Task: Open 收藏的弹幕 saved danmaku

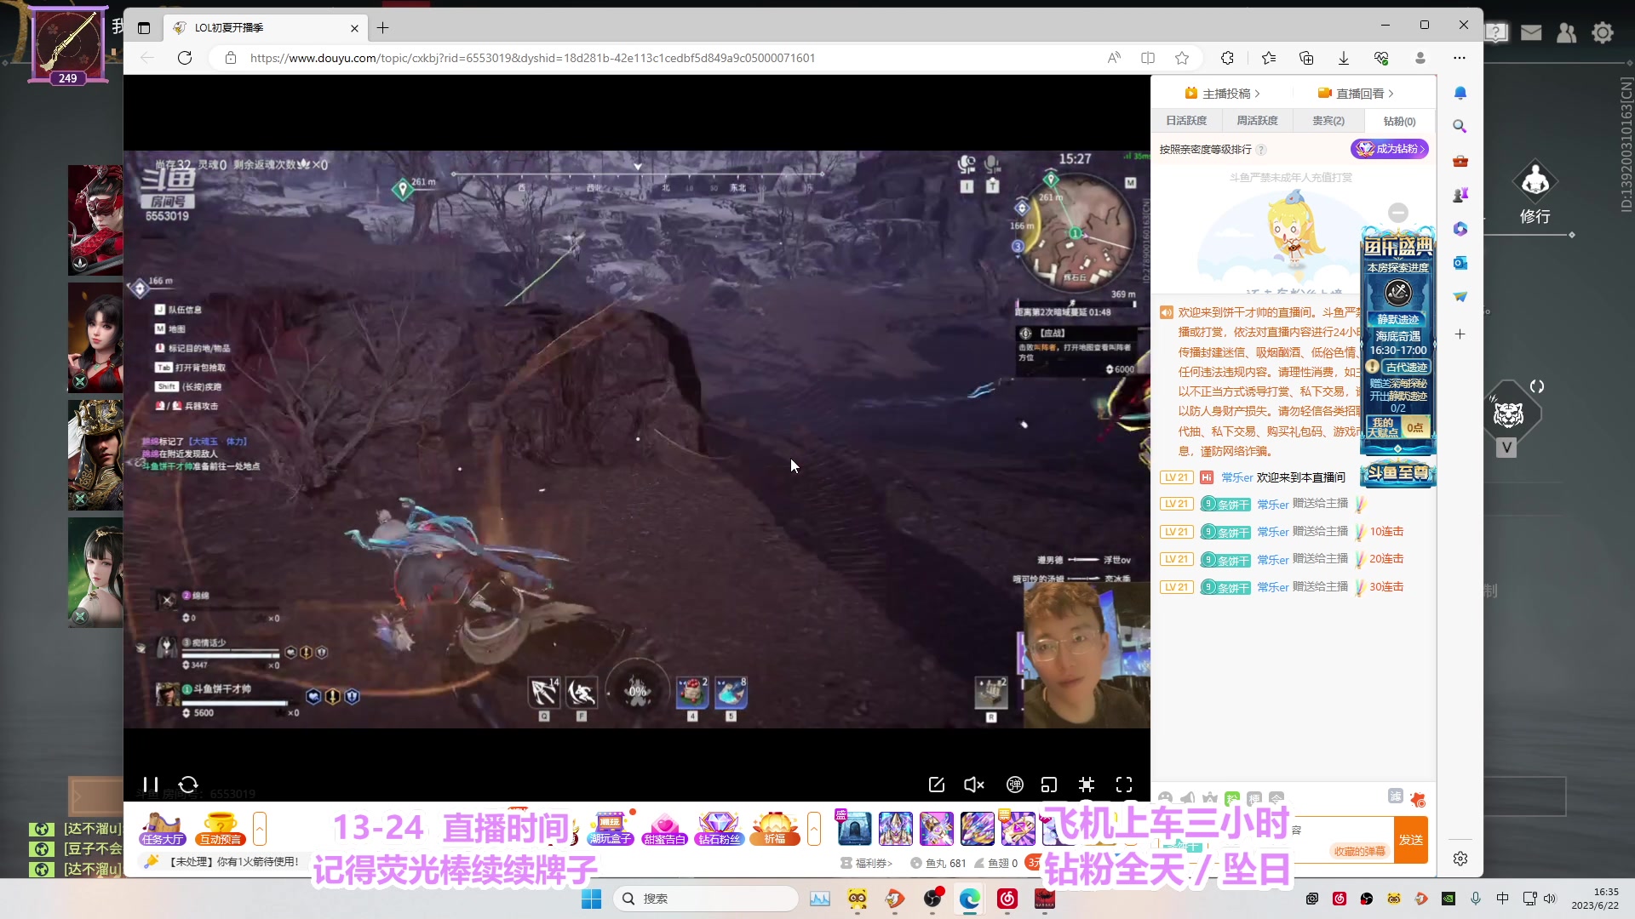Action: (x=1360, y=851)
